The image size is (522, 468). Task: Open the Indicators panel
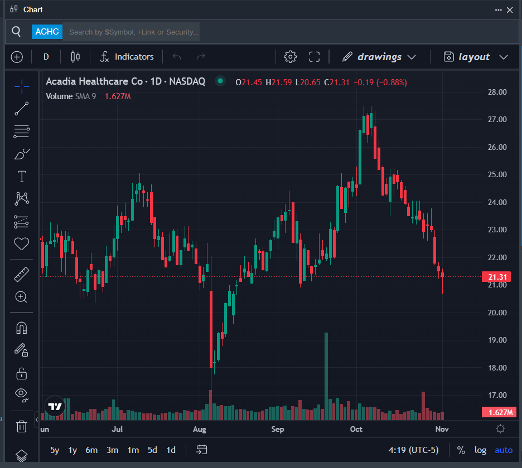(127, 57)
